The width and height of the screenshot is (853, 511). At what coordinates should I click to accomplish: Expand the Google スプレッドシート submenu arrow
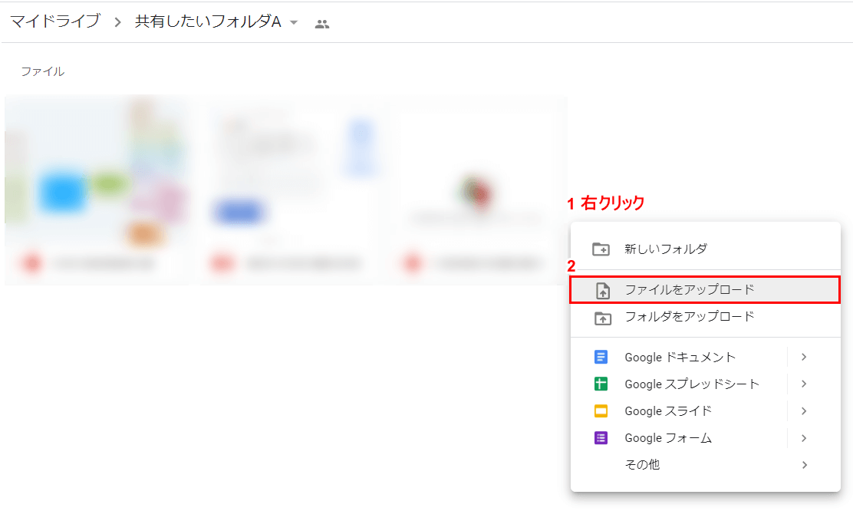[x=803, y=384]
